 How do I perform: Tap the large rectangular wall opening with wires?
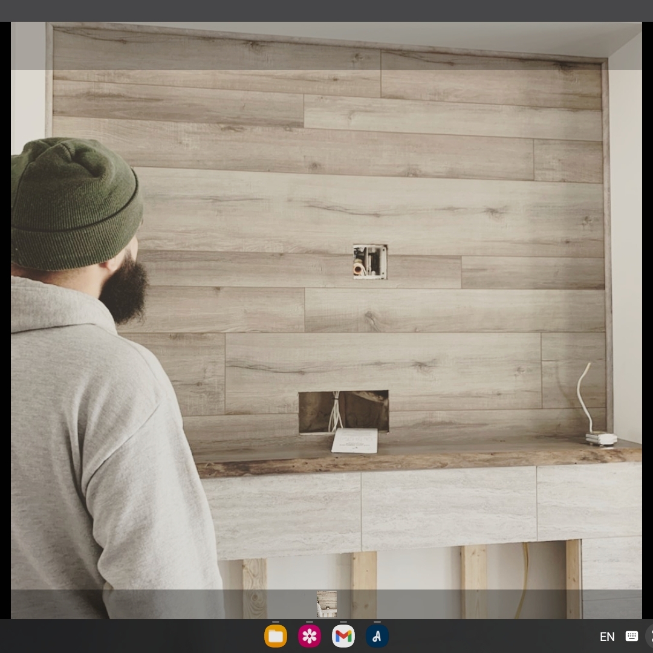[343, 411]
